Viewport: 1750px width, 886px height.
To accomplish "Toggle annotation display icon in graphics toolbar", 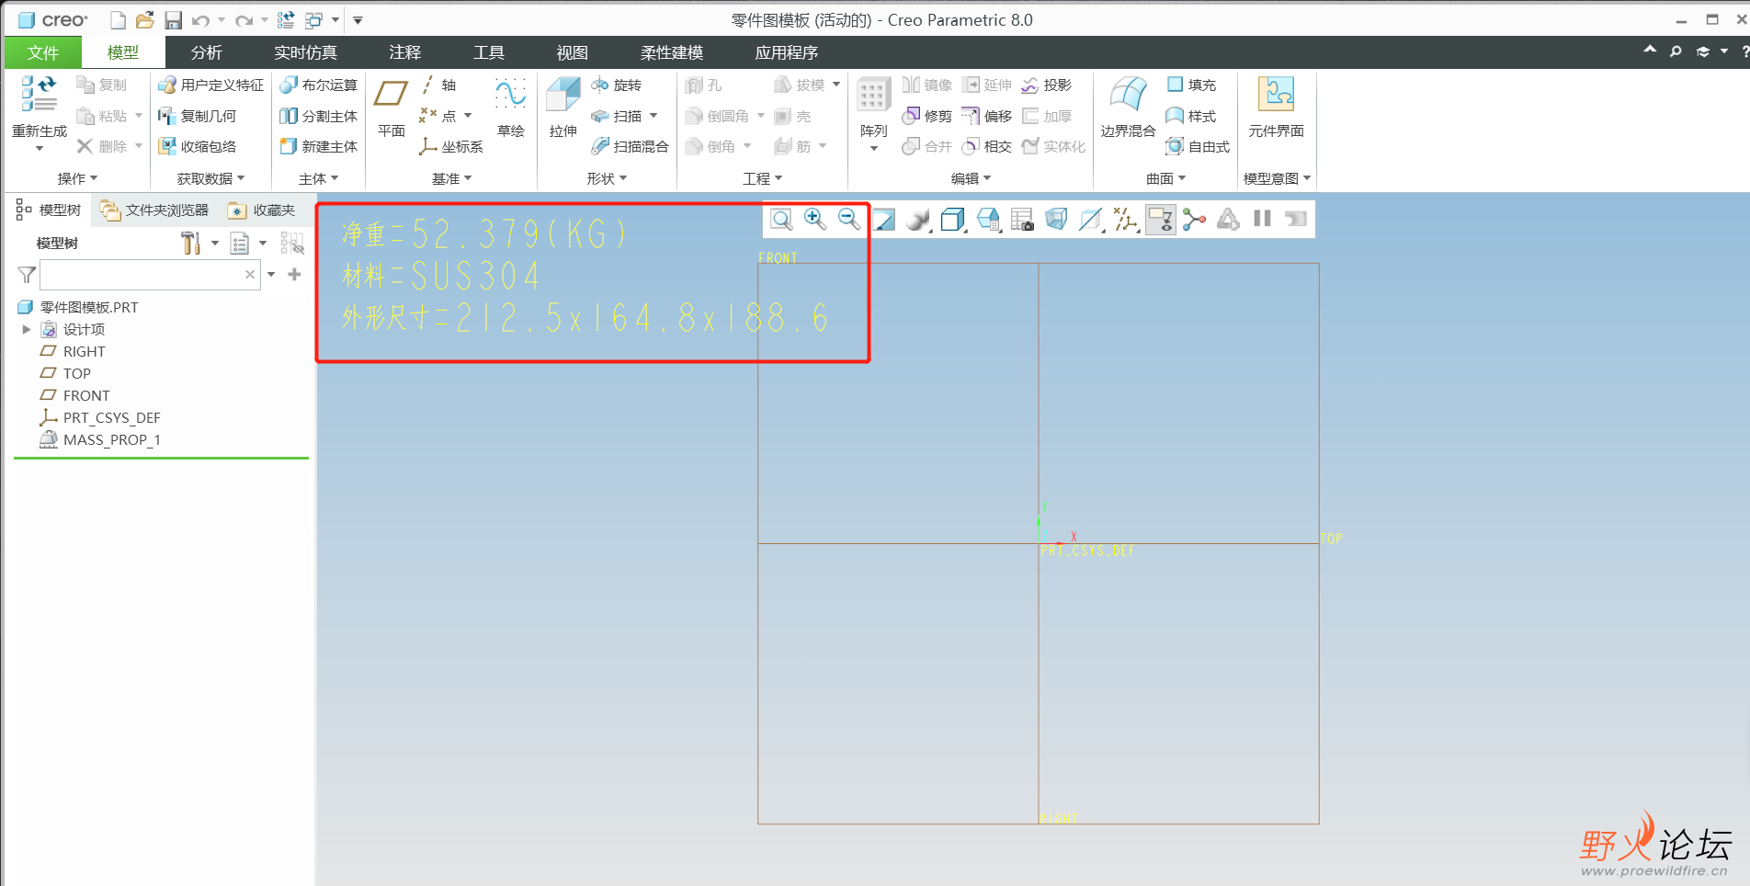I will (1161, 219).
